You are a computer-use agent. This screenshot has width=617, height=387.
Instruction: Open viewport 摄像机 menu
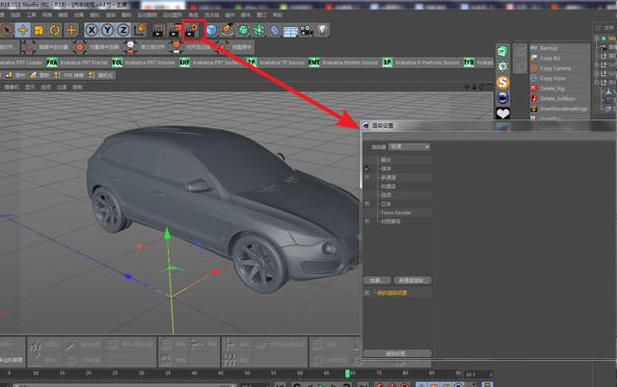pyautogui.click(x=12, y=88)
